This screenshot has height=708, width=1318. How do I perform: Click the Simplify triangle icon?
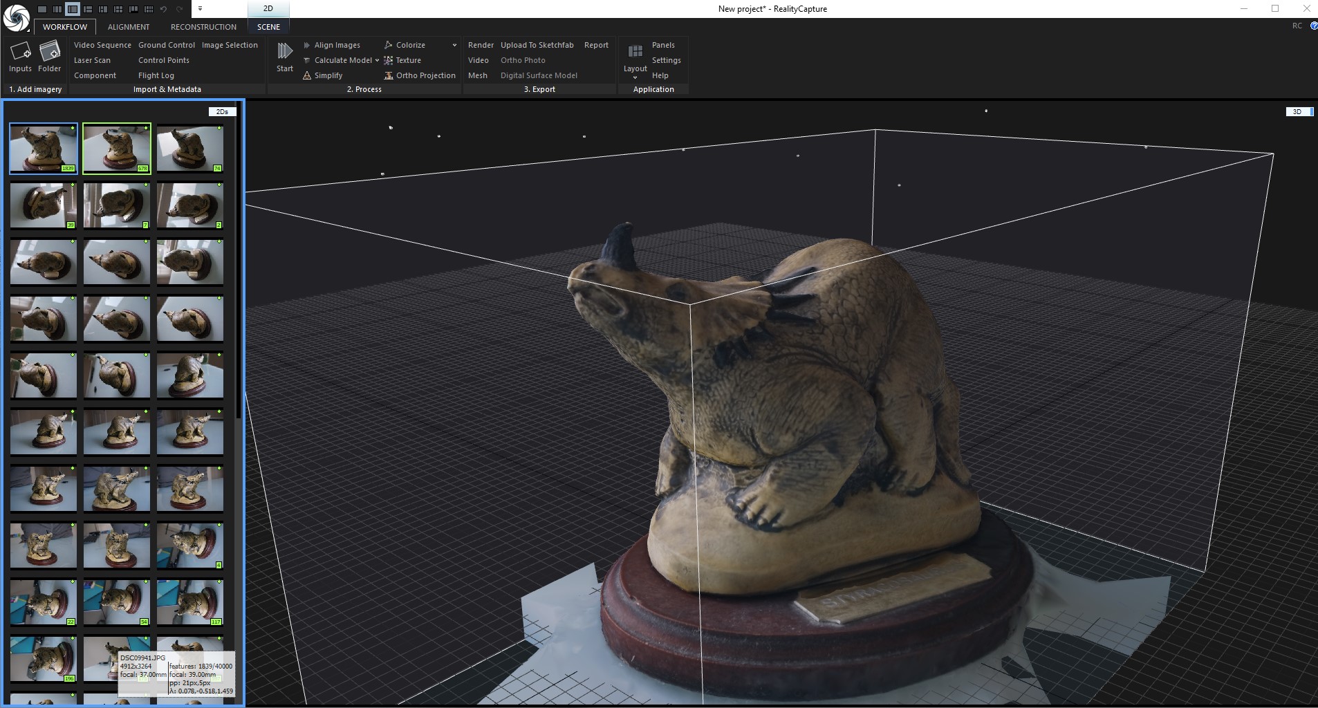(307, 75)
